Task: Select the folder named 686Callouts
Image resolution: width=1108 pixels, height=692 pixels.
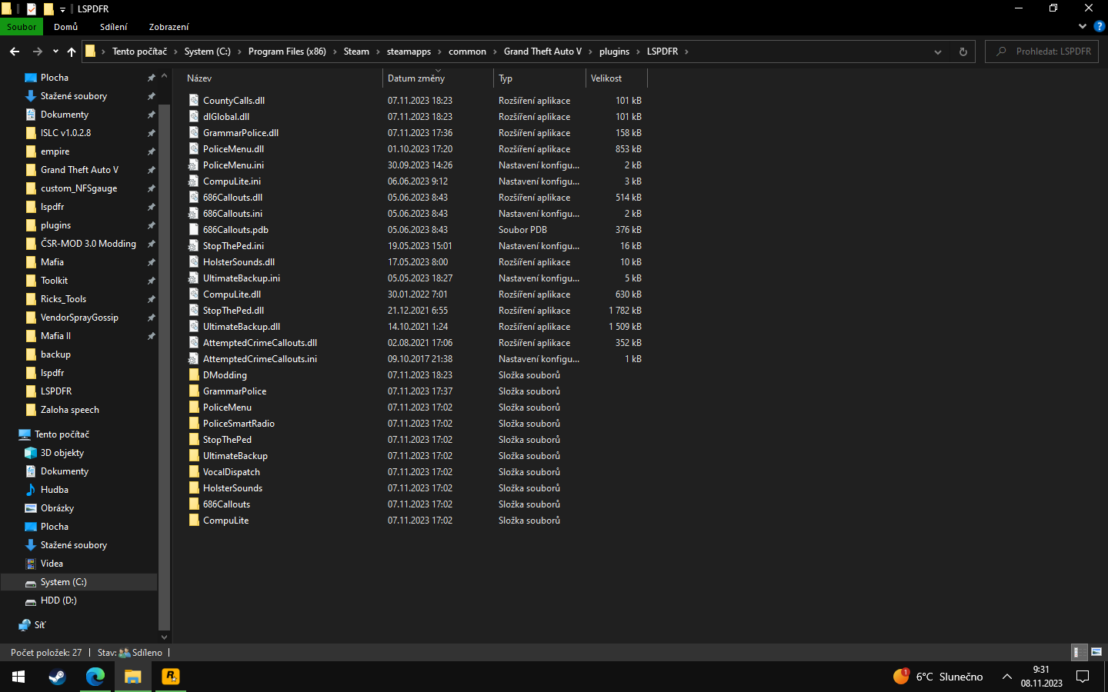Action: tap(226, 504)
